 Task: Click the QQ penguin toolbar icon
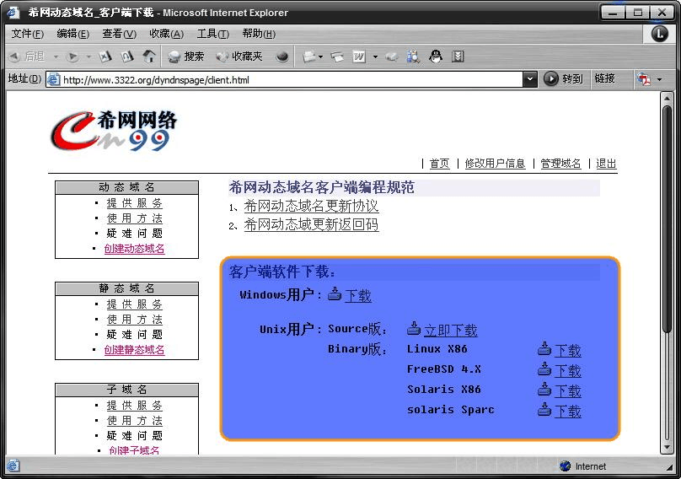pyautogui.click(x=435, y=57)
